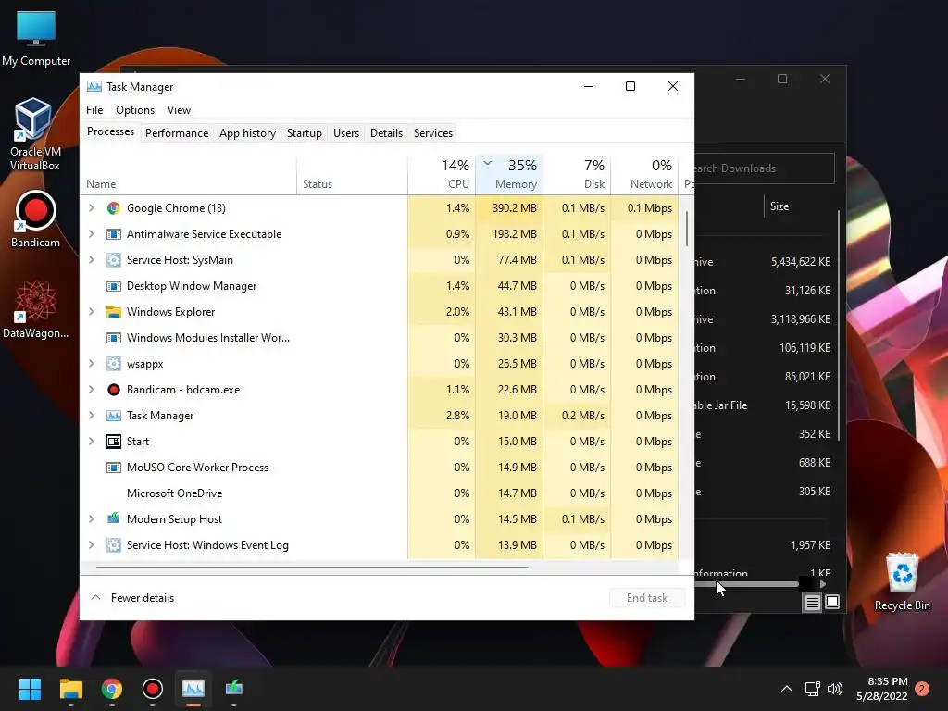The height and width of the screenshot is (711, 948).
Task: Show hidden system tray icons chevron
Action: click(787, 689)
